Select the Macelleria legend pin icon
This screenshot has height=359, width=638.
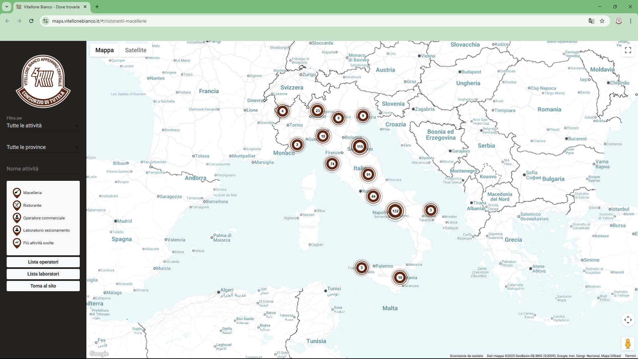point(17,193)
